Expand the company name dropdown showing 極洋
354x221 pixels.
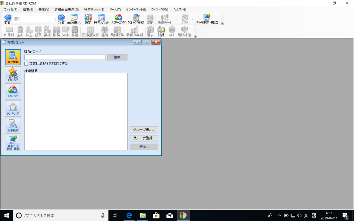click(55, 19)
